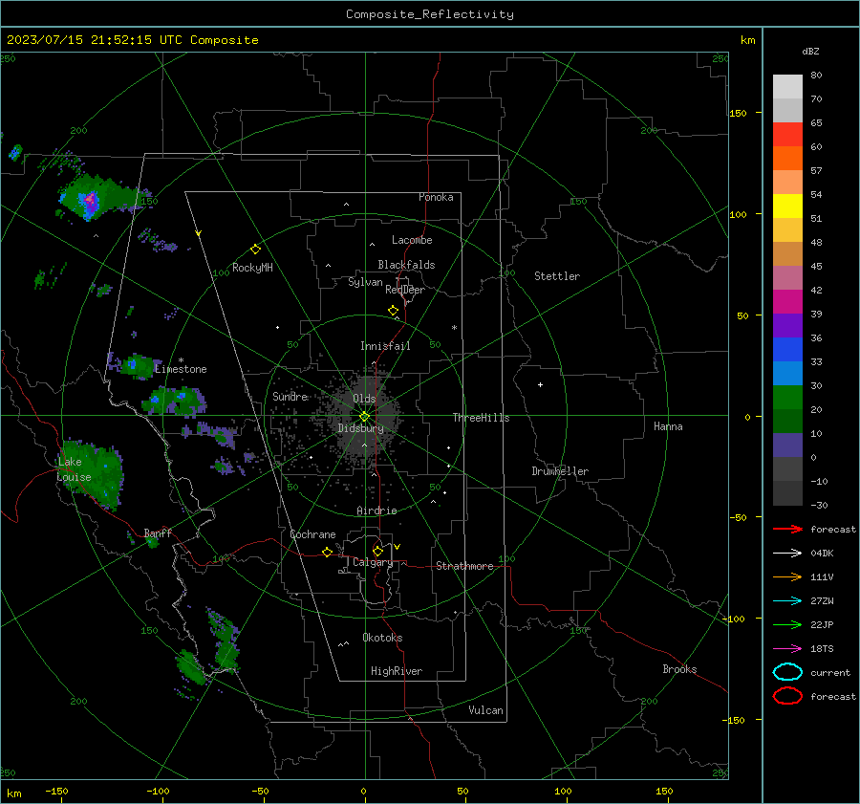Click the yellow V marker northwest of RockyMH
This screenshot has height=804, width=860.
coord(199,233)
